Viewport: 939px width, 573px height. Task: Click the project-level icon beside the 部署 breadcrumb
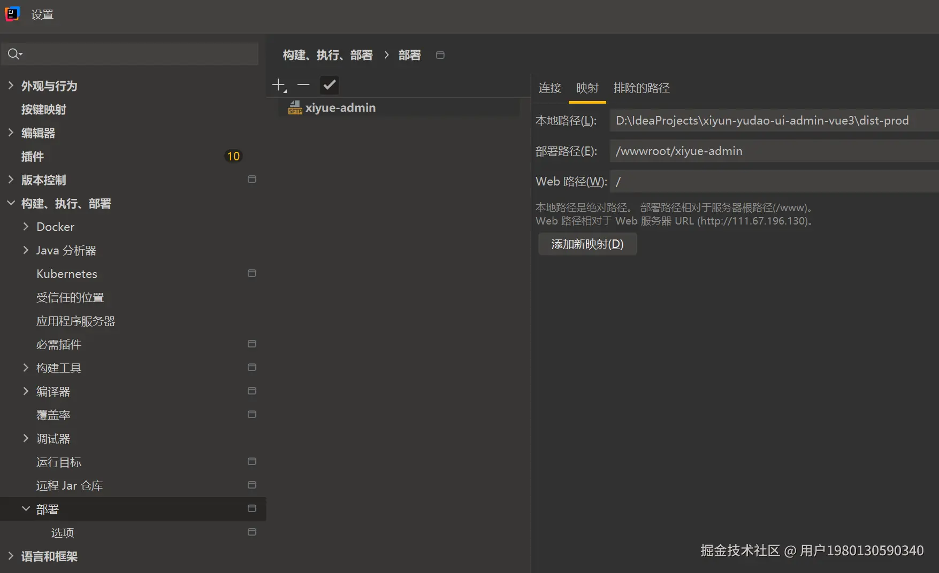(440, 55)
